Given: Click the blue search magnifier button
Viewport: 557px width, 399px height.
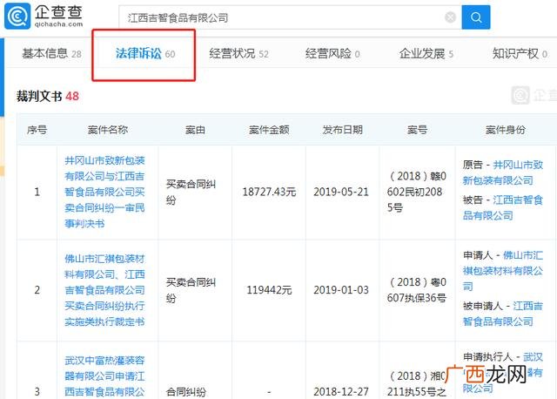Looking at the screenshot, I should [x=476, y=17].
